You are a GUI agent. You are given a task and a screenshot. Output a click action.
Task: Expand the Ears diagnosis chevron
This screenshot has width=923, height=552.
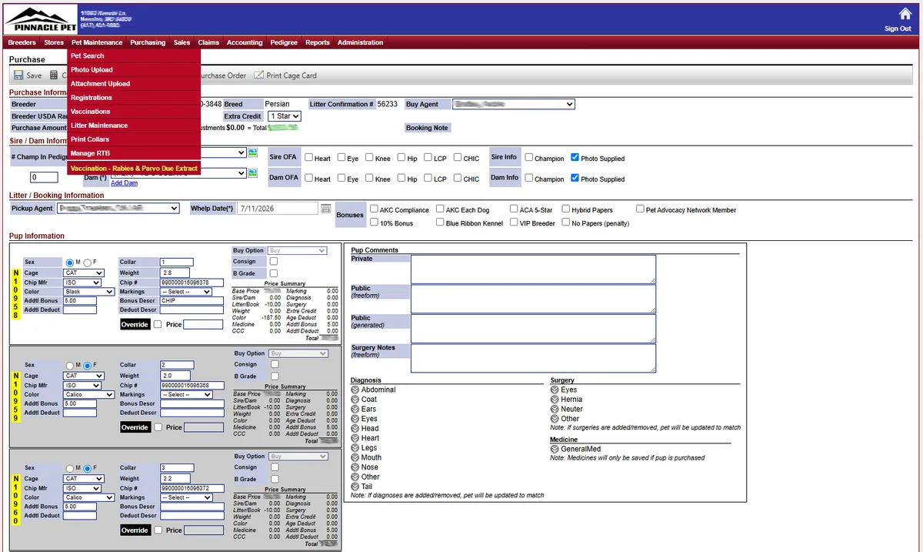pyautogui.click(x=355, y=409)
